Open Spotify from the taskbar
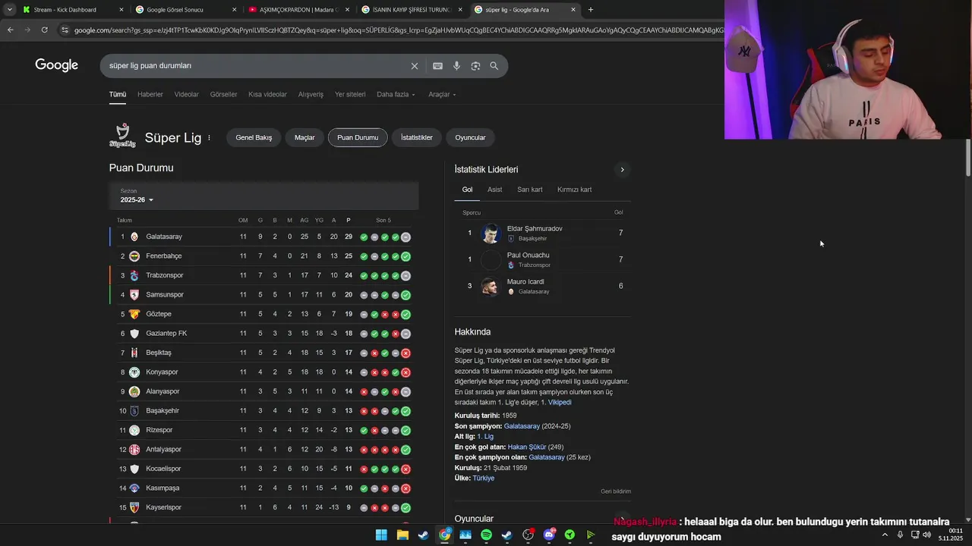Viewport: 972px width, 546px height. tap(486, 535)
